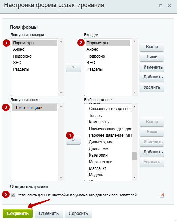The width and height of the screenshot is (177, 221).
Task: Click Отменить to cancel changes
Action: (x=49, y=213)
